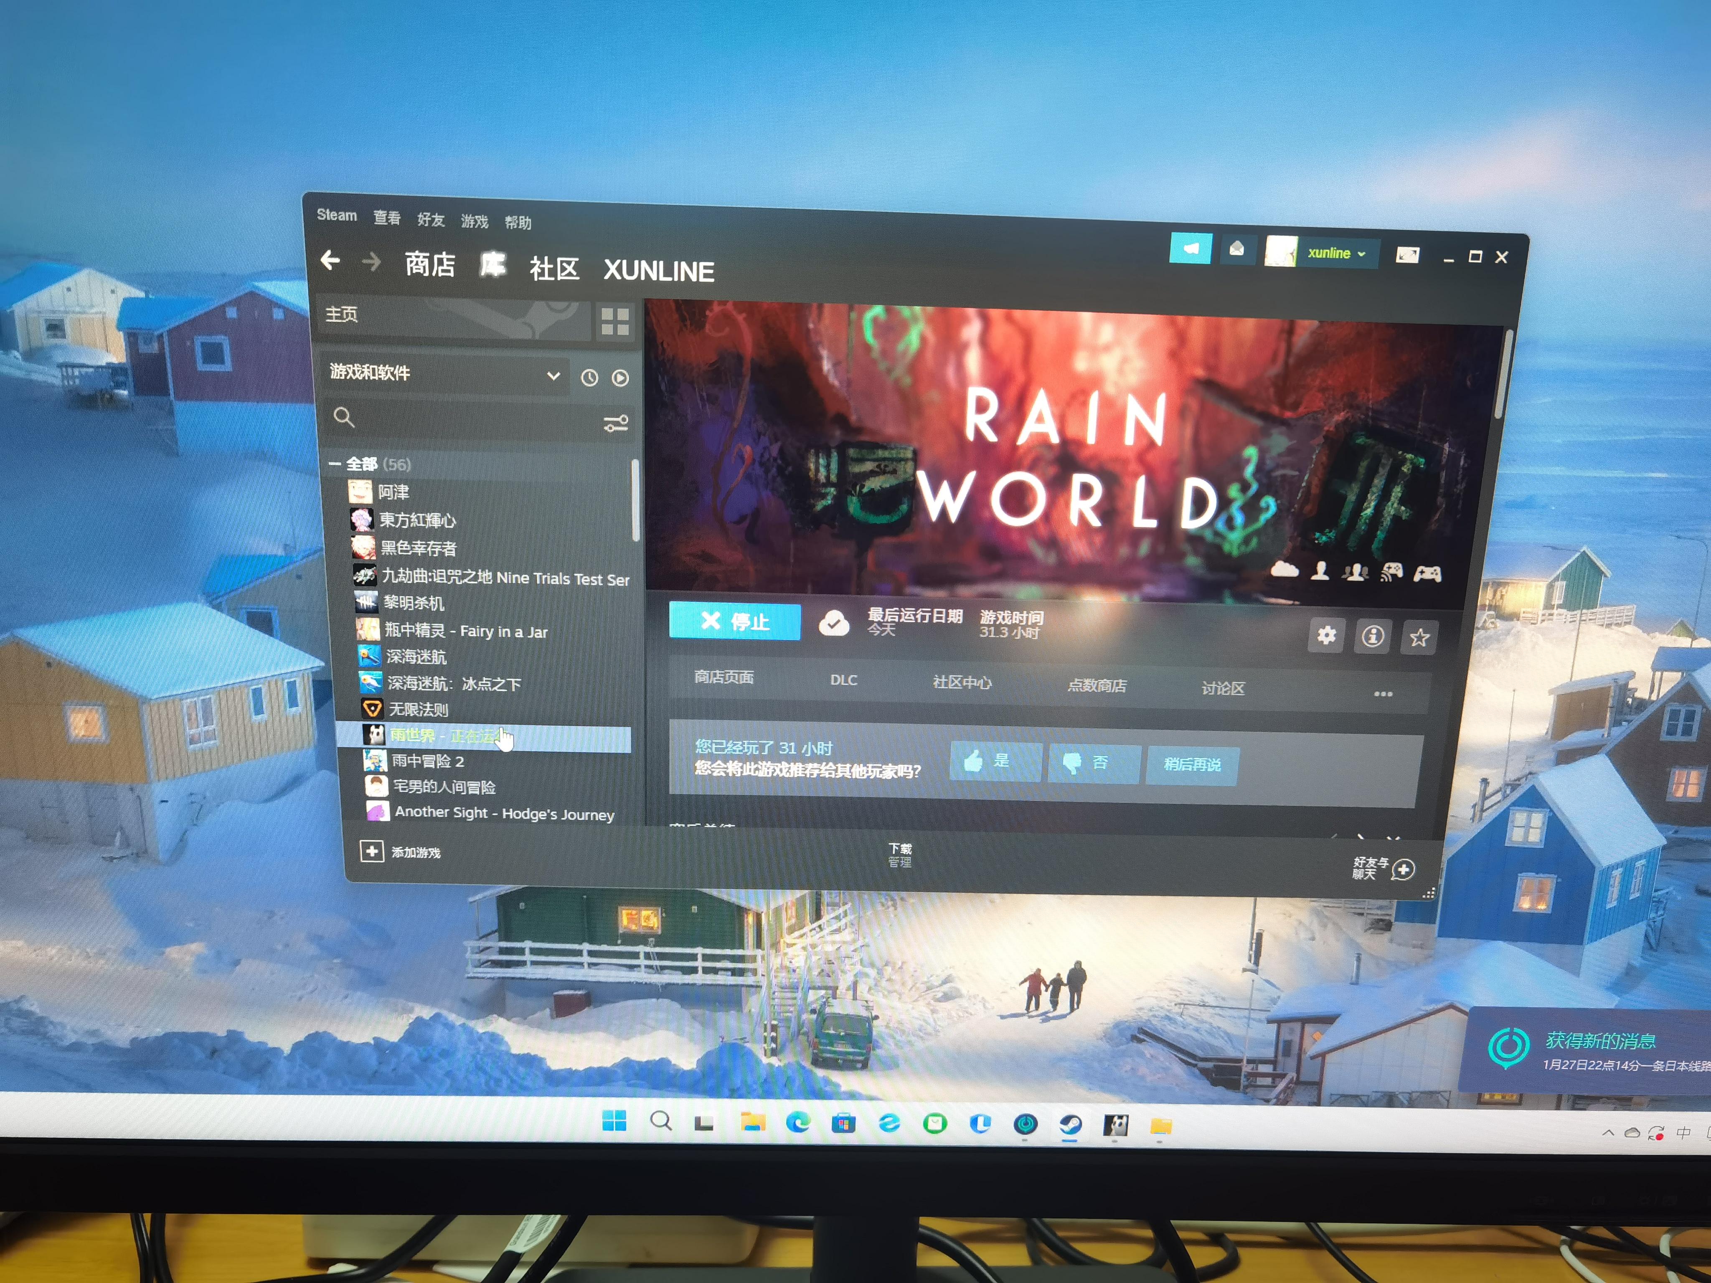Screen dimensions: 1711x1283
Task: Go to the 社区 tab
Action: (x=554, y=269)
